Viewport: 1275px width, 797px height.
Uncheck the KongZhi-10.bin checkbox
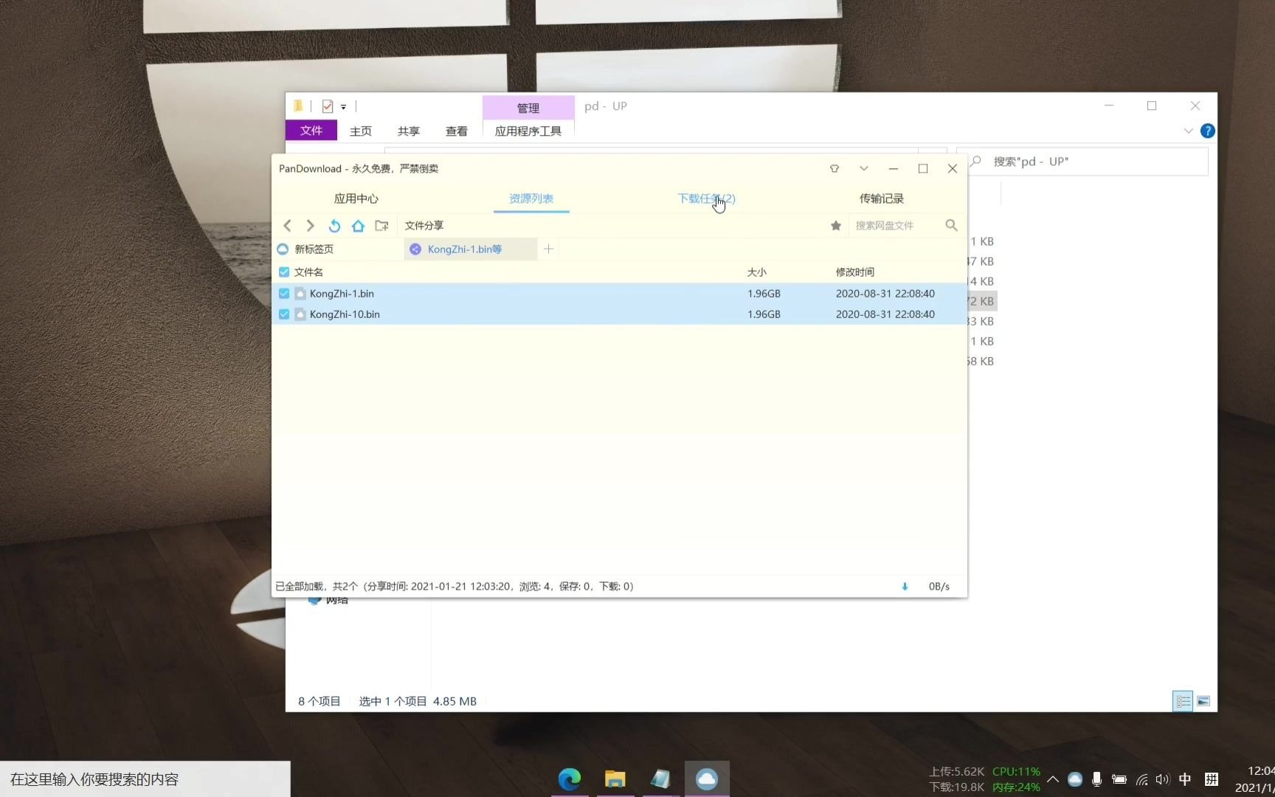pos(284,314)
